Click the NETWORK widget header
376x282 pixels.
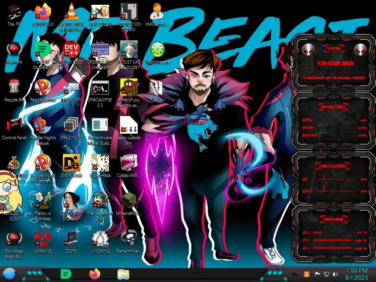coord(333,166)
